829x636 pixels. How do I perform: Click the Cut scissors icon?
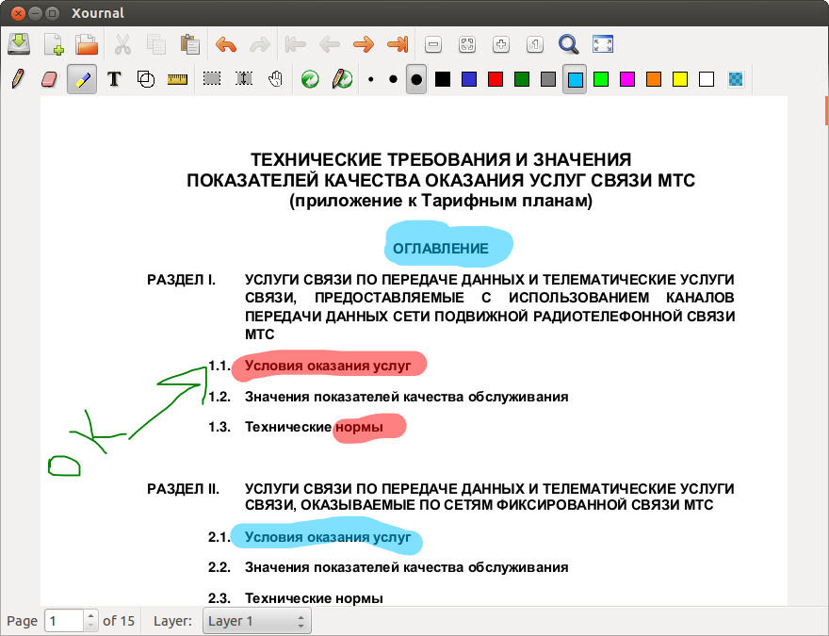[122, 44]
